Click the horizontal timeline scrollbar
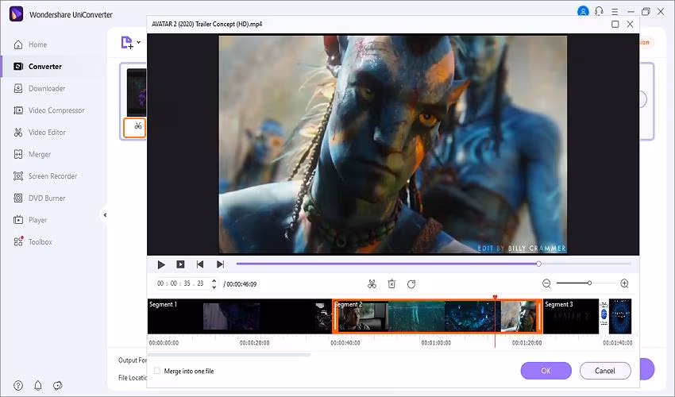Image resolution: width=675 pixels, height=397 pixels. (229, 355)
